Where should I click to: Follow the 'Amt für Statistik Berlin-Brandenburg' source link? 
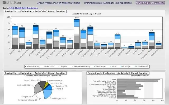click(23, 8)
